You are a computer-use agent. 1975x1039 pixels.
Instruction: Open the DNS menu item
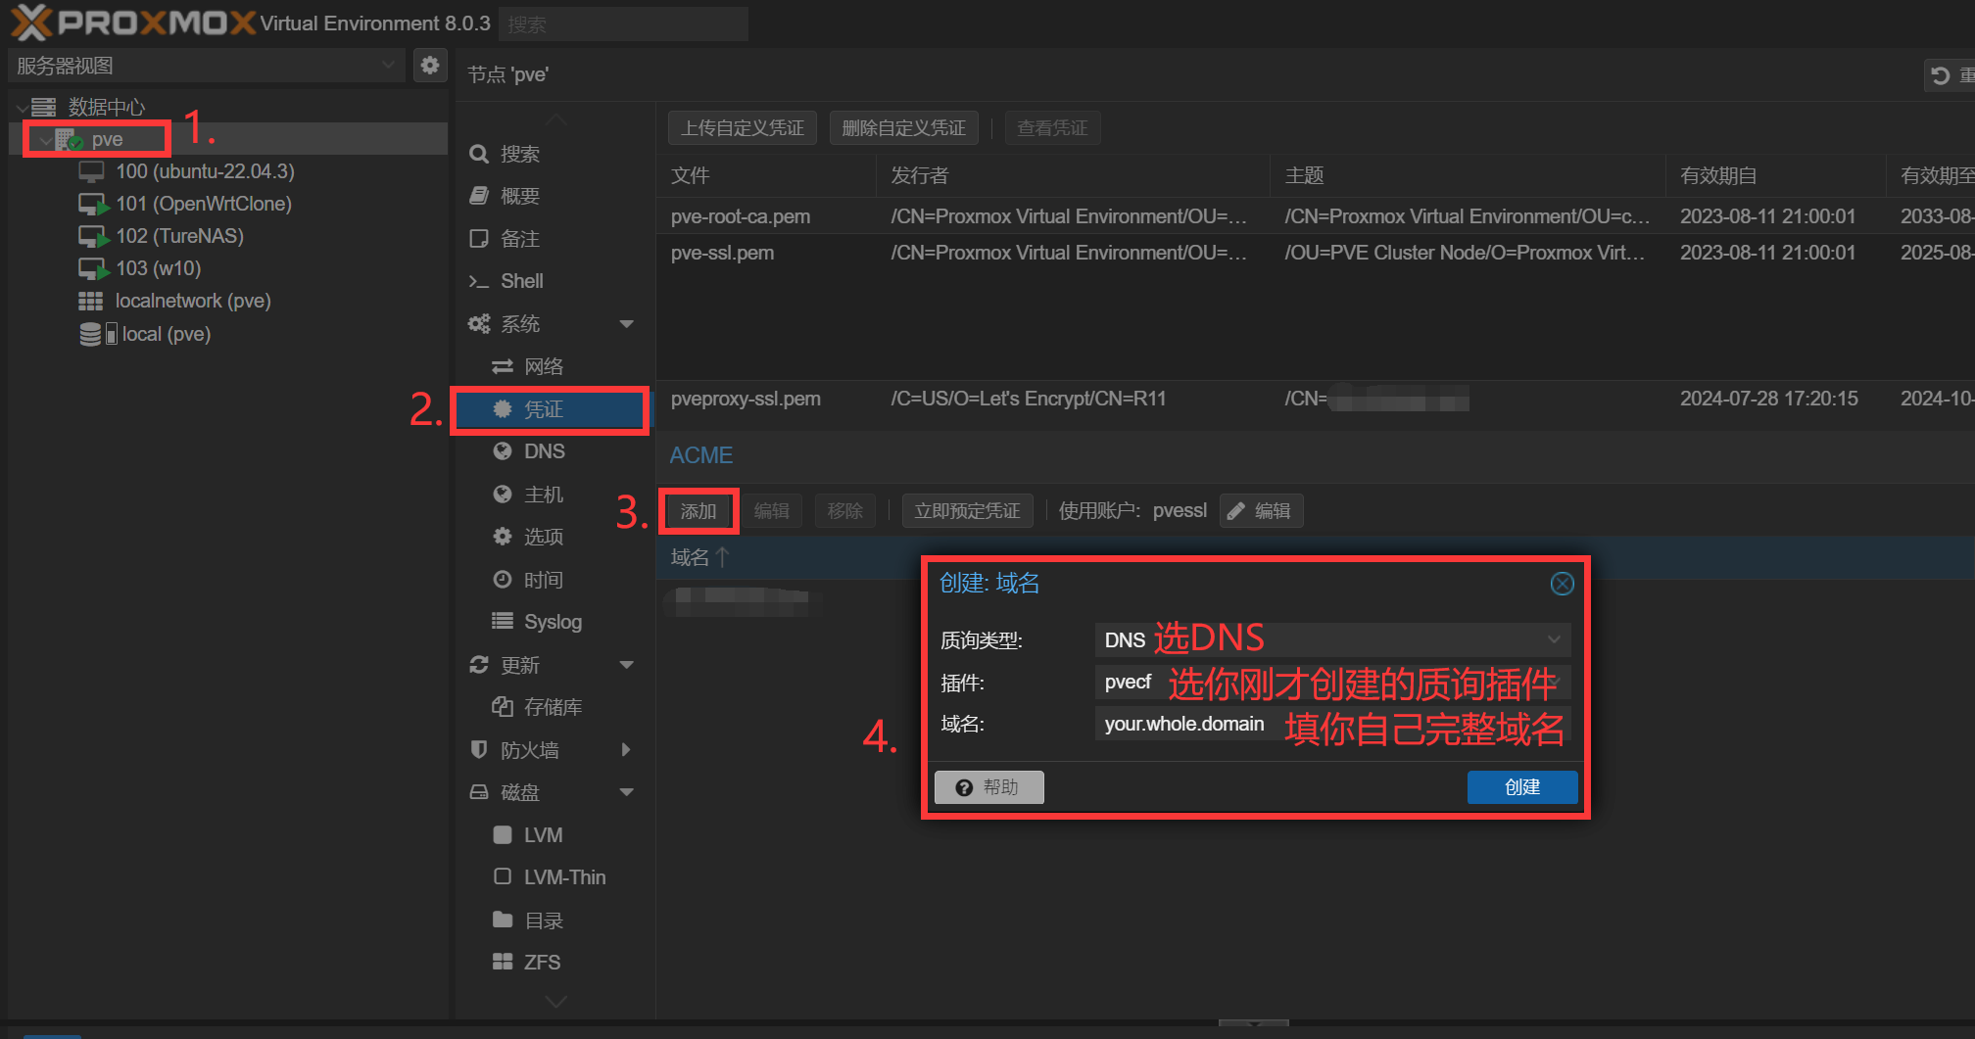(544, 451)
